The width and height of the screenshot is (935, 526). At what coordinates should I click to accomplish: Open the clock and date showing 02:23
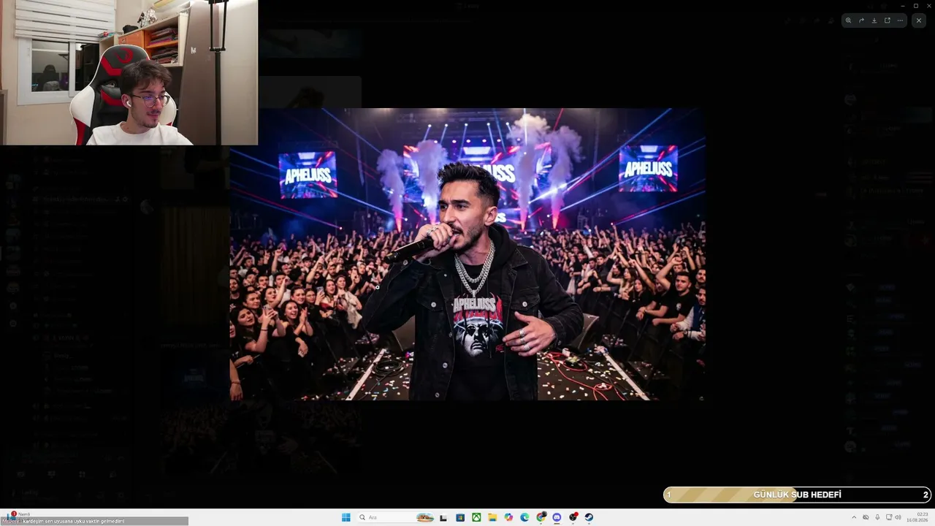click(917, 517)
